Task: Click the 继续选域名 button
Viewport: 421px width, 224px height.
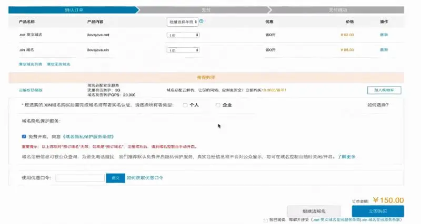Action: [314, 211]
